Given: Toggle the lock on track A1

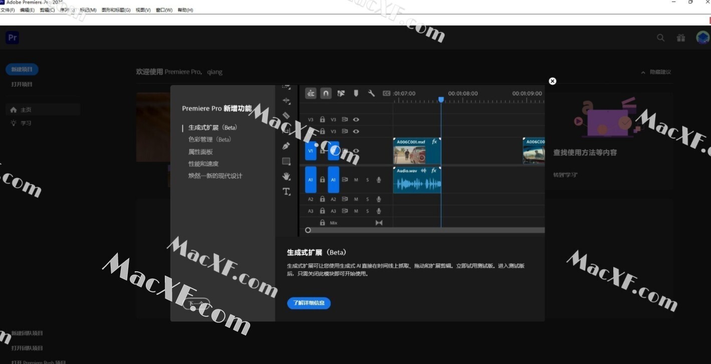Looking at the screenshot, I should tap(322, 179).
